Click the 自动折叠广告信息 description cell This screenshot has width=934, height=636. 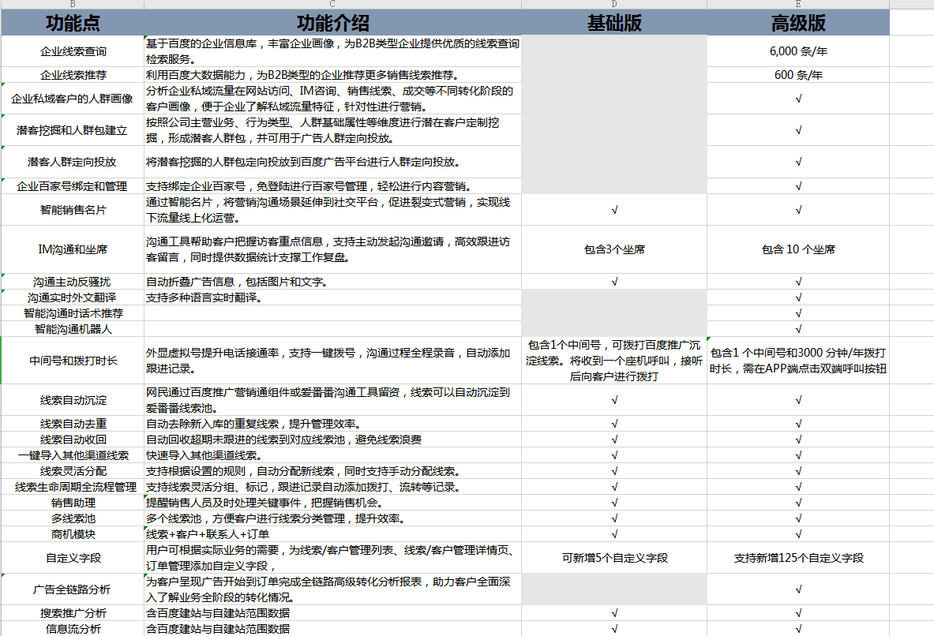[332, 282]
